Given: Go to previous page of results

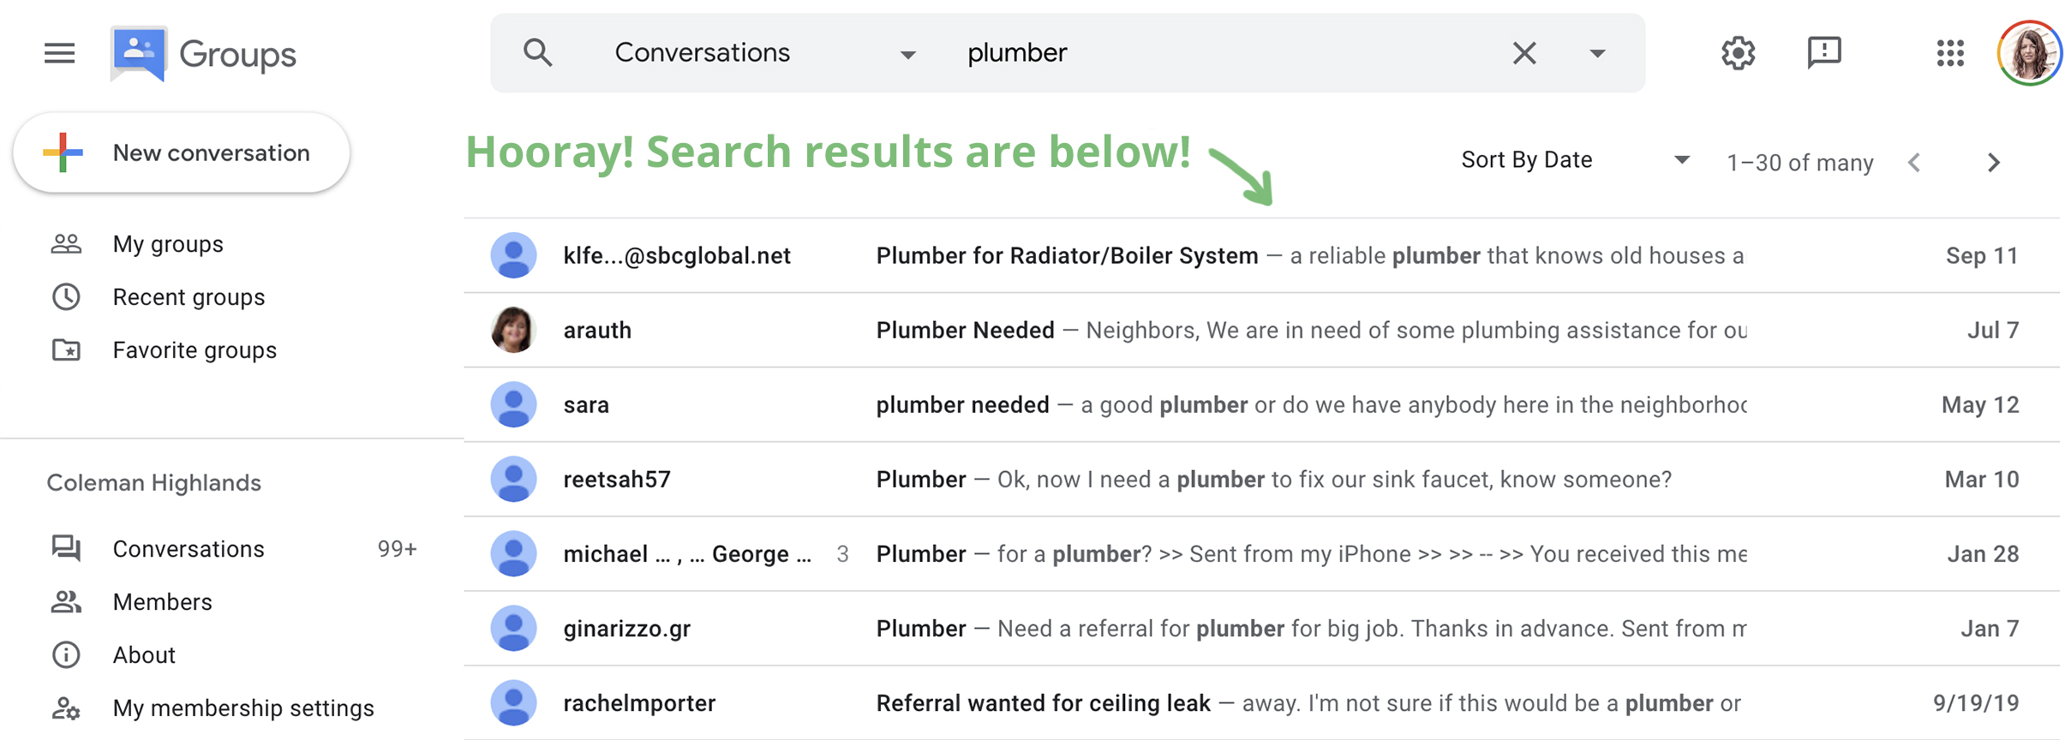Looking at the screenshot, I should [x=1915, y=163].
